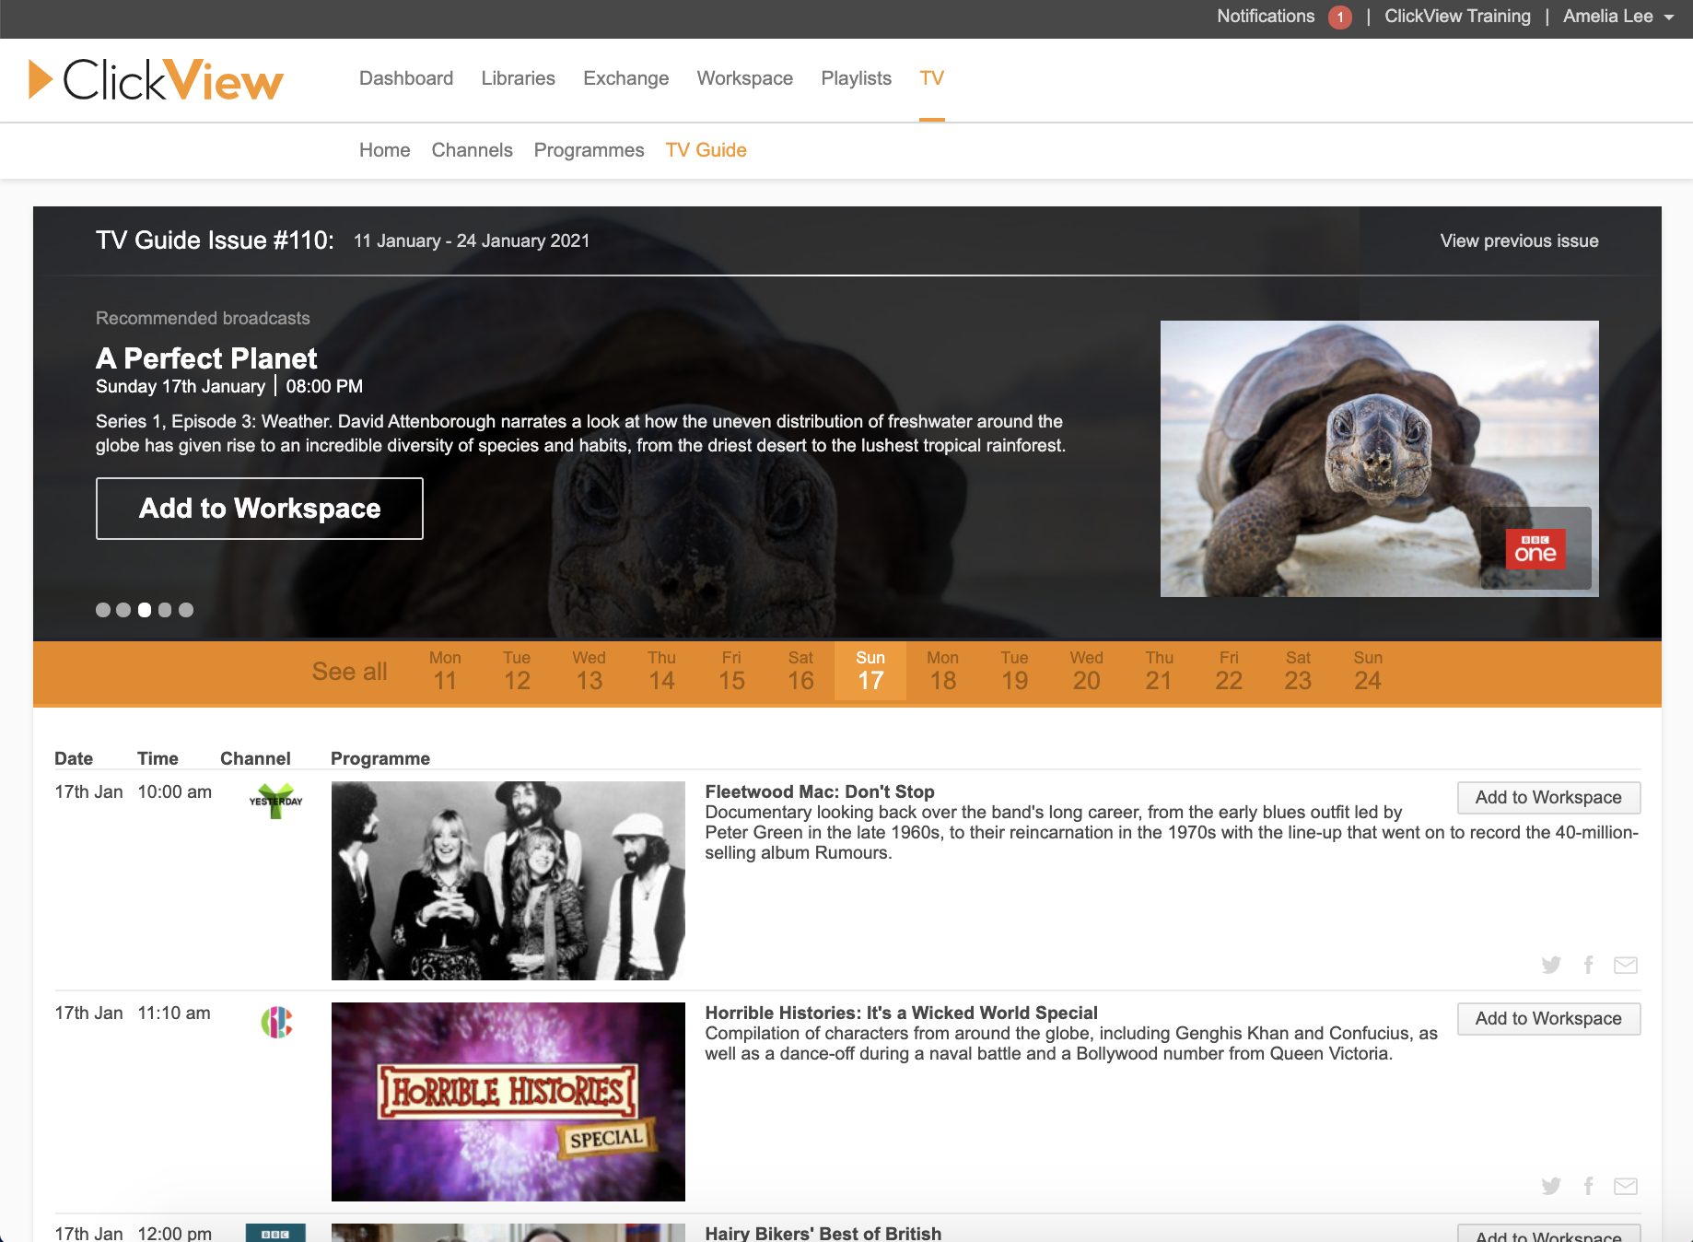Click the Fleetwood Mac band thumbnail

pos(508,881)
